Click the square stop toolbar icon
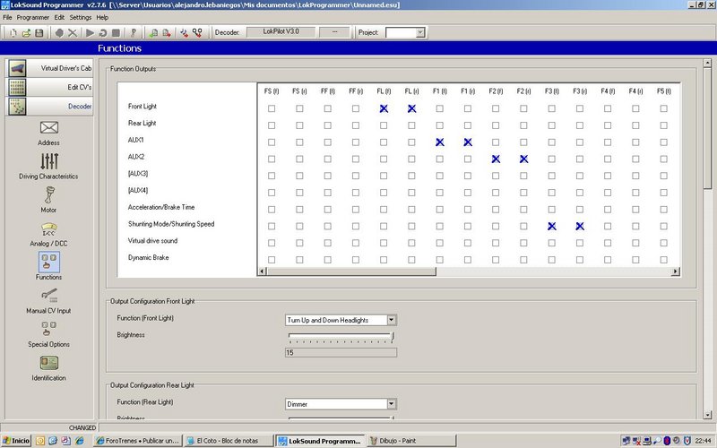Image resolution: width=717 pixels, height=448 pixels. [117, 33]
